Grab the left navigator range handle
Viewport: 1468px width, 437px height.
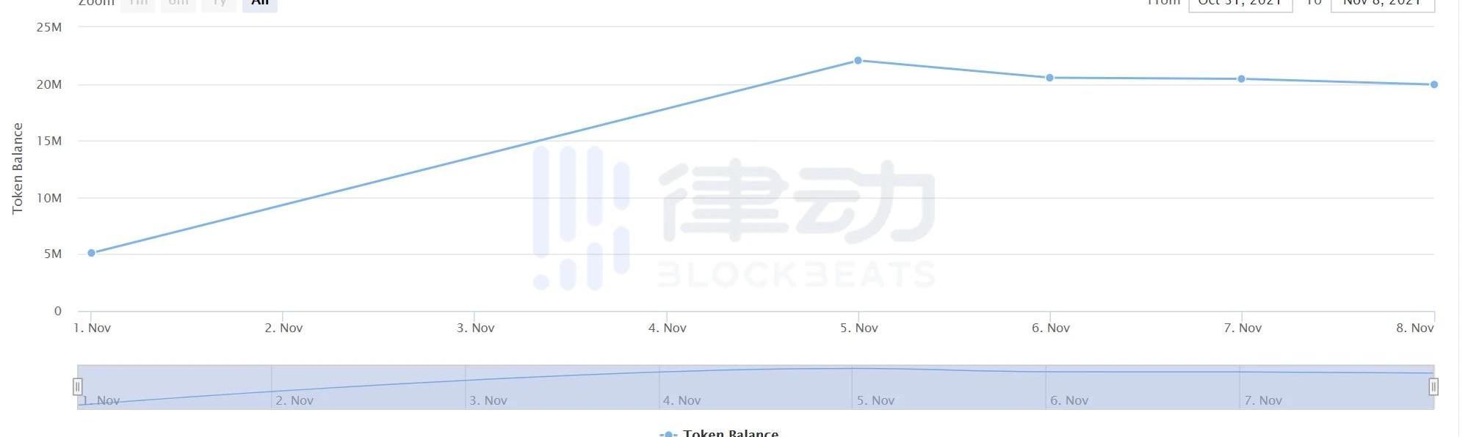pyautogui.click(x=77, y=386)
